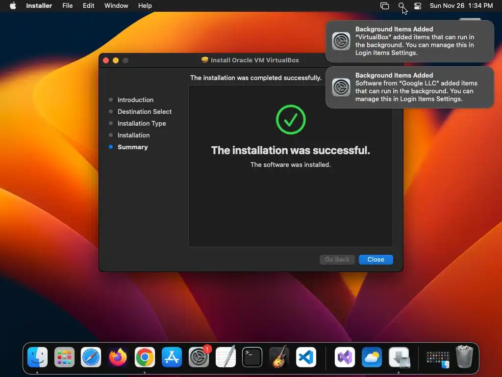Click the VirtualBox package icon in title bar

205,60
